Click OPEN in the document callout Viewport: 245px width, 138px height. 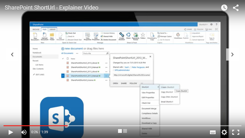(115, 84)
